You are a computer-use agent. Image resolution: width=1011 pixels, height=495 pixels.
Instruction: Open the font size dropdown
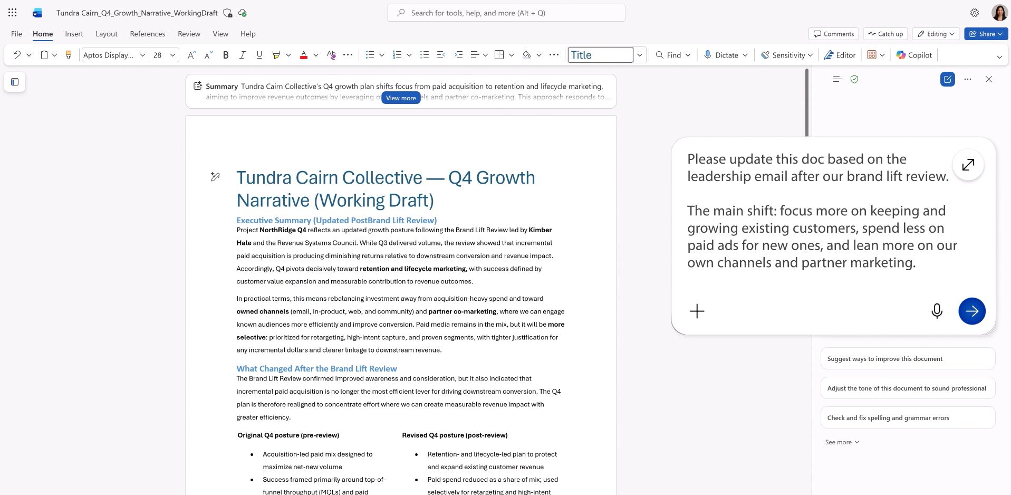click(172, 55)
